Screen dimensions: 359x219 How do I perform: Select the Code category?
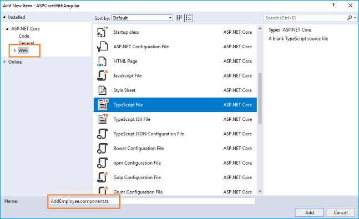tap(24, 36)
